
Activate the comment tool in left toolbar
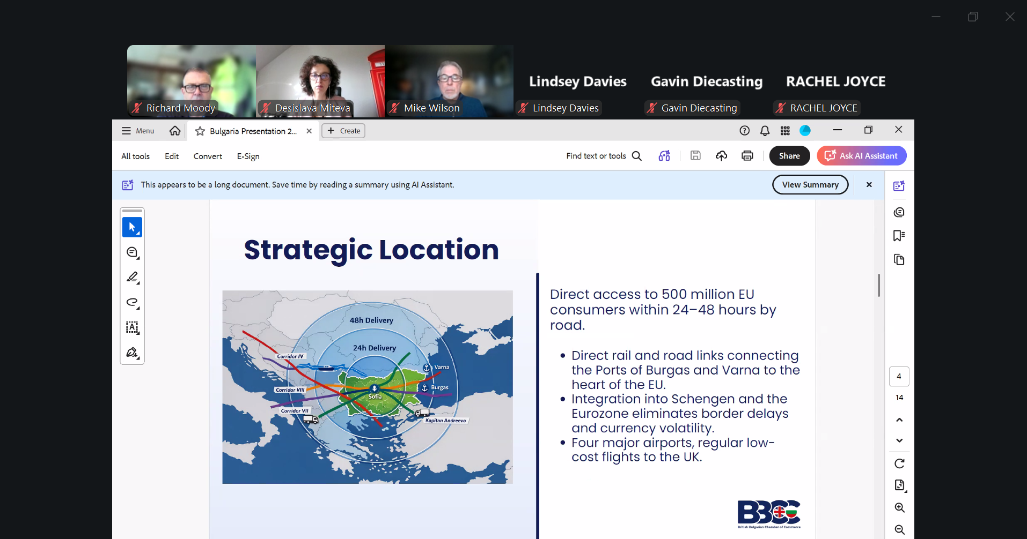coord(132,252)
